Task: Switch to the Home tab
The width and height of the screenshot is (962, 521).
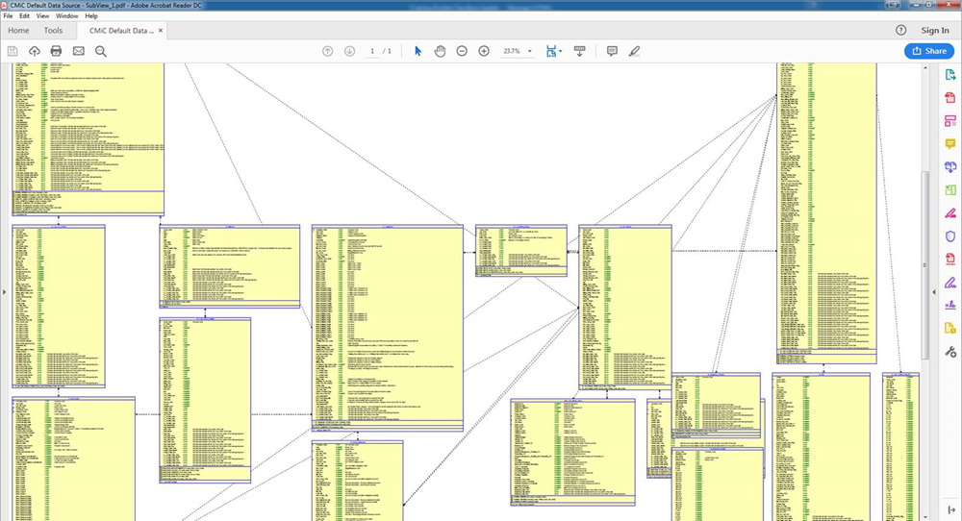Action: (18, 31)
